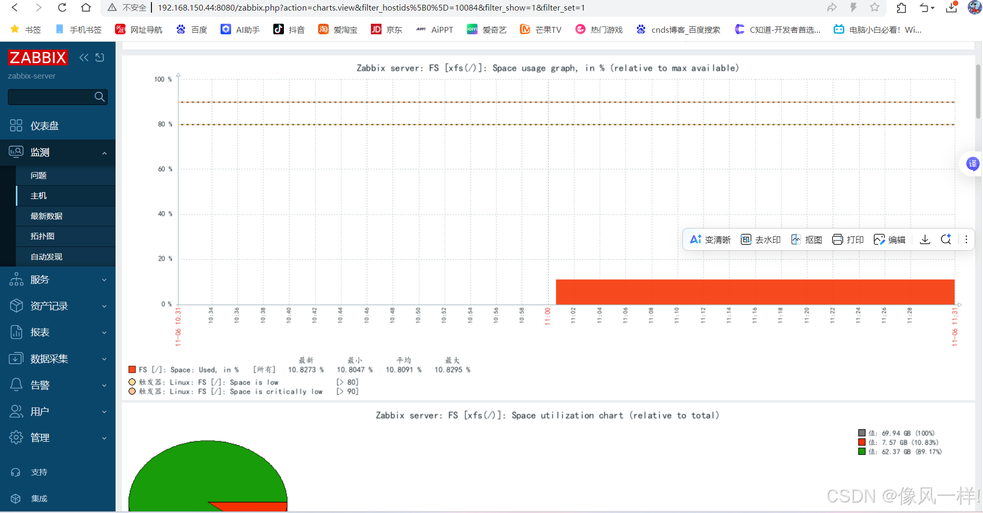Click the gray 69.94 GB legend swatch

click(862, 433)
